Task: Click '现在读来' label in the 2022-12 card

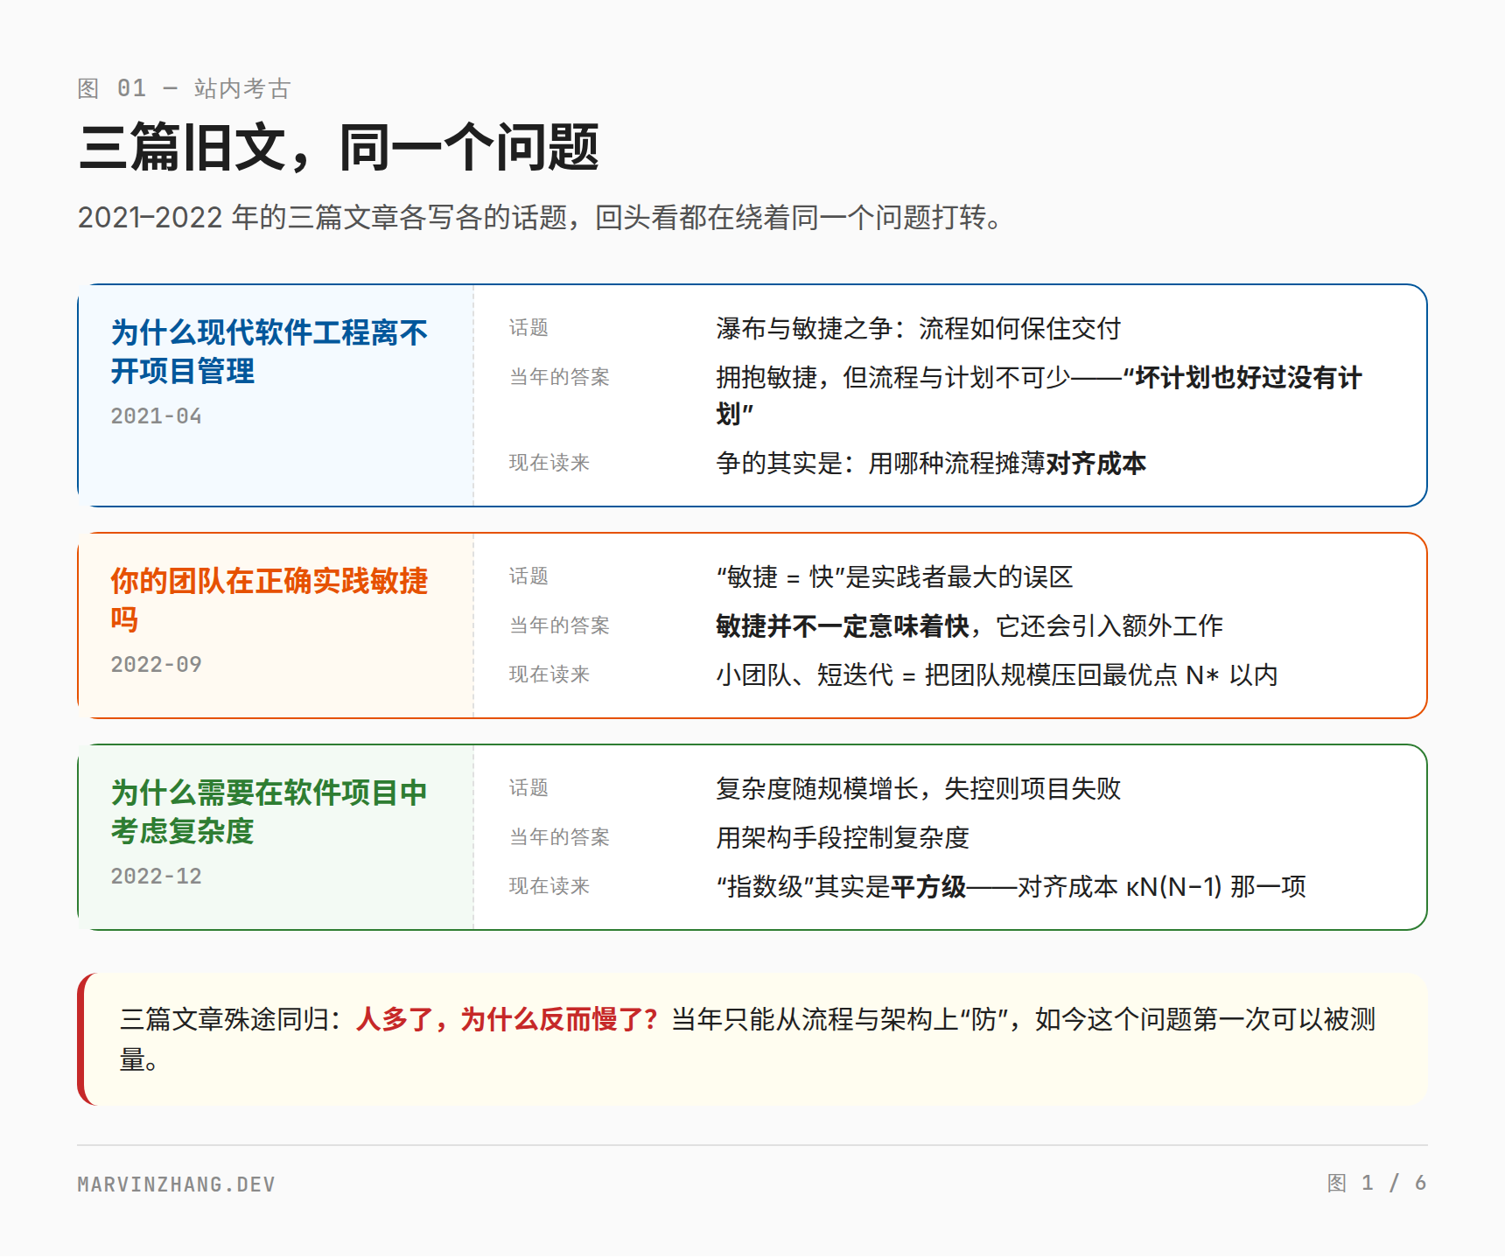Action: point(549,886)
